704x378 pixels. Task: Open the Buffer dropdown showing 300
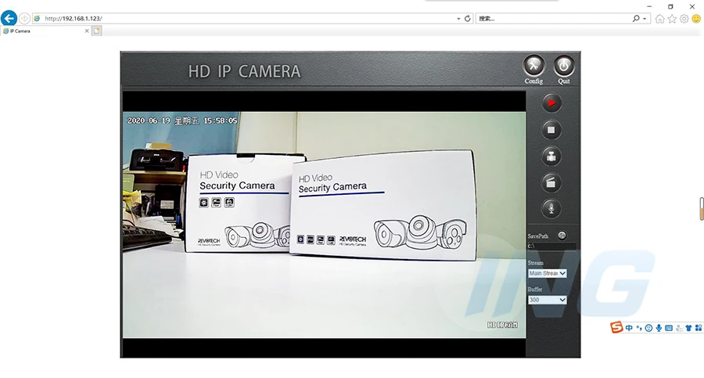click(548, 300)
